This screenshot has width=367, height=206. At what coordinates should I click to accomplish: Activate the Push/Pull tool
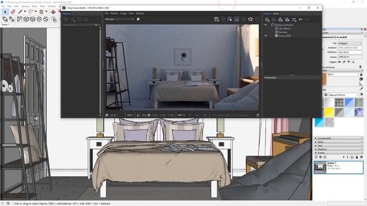(x=53, y=11)
